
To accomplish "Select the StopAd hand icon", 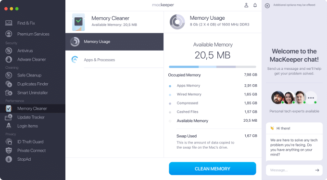I will (9, 159).
